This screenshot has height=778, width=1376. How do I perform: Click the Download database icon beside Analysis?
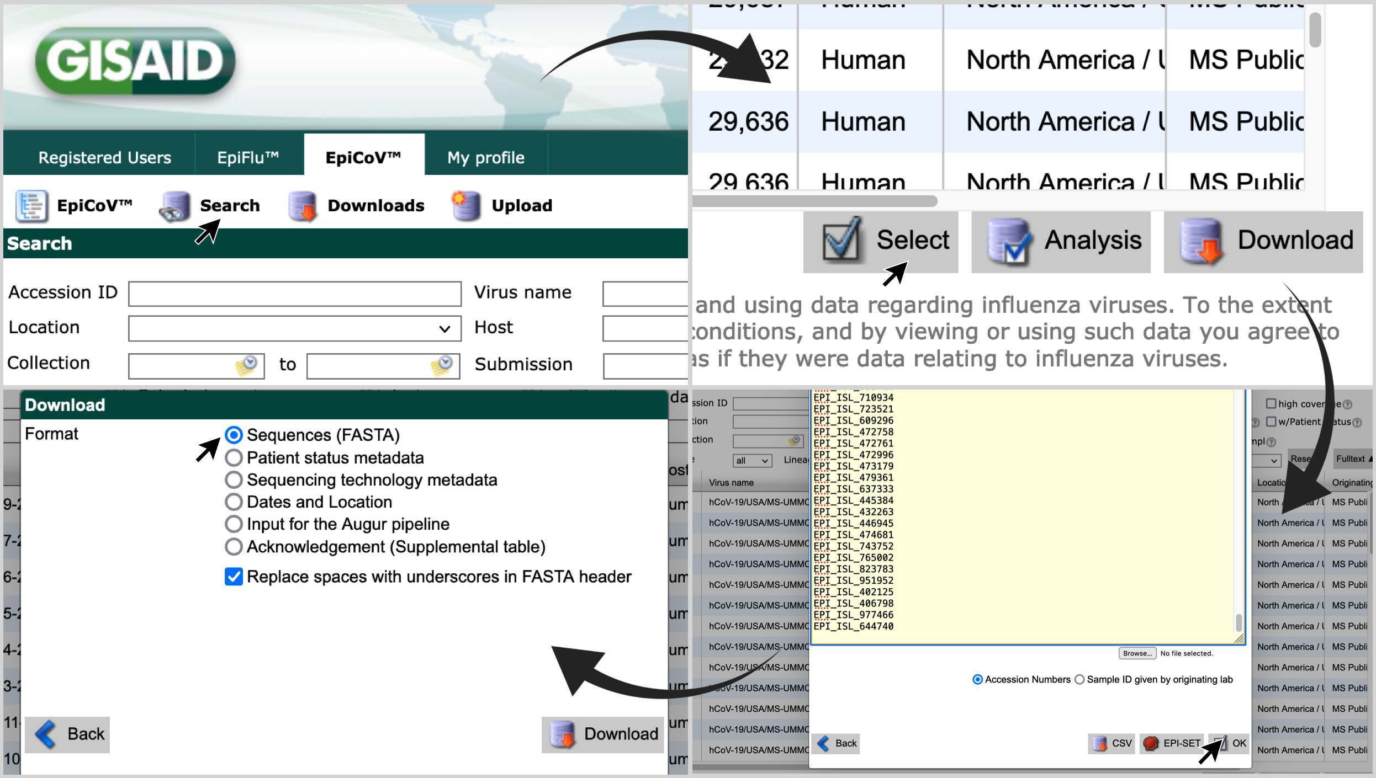(x=1202, y=241)
